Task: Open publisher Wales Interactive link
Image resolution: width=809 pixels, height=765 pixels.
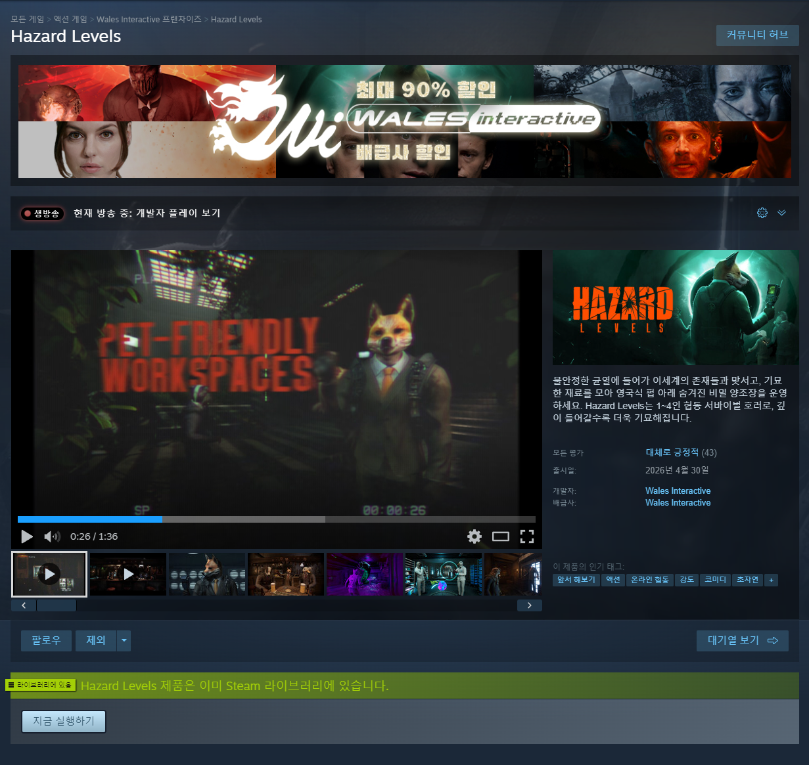Action: point(678,502)
